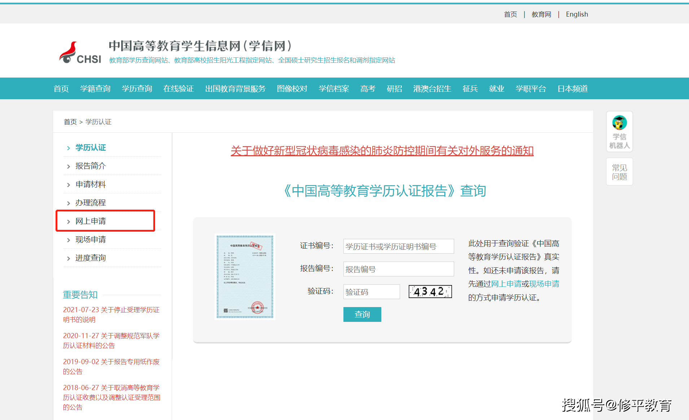Click chevron beside 申请材料
Viewport: 689px width, 420px height.
[69, 185]
